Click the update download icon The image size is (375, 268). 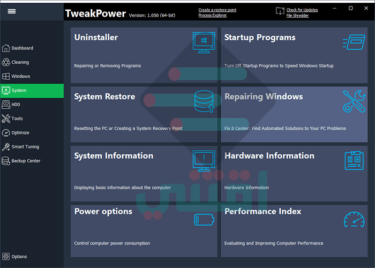click(x=280, y=11)
